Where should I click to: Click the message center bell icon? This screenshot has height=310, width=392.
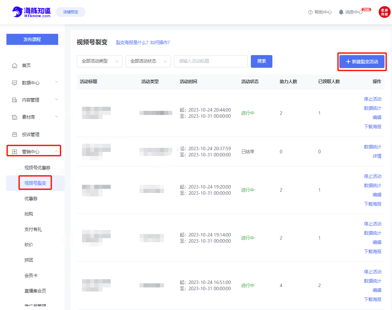(x=341, y=12)
